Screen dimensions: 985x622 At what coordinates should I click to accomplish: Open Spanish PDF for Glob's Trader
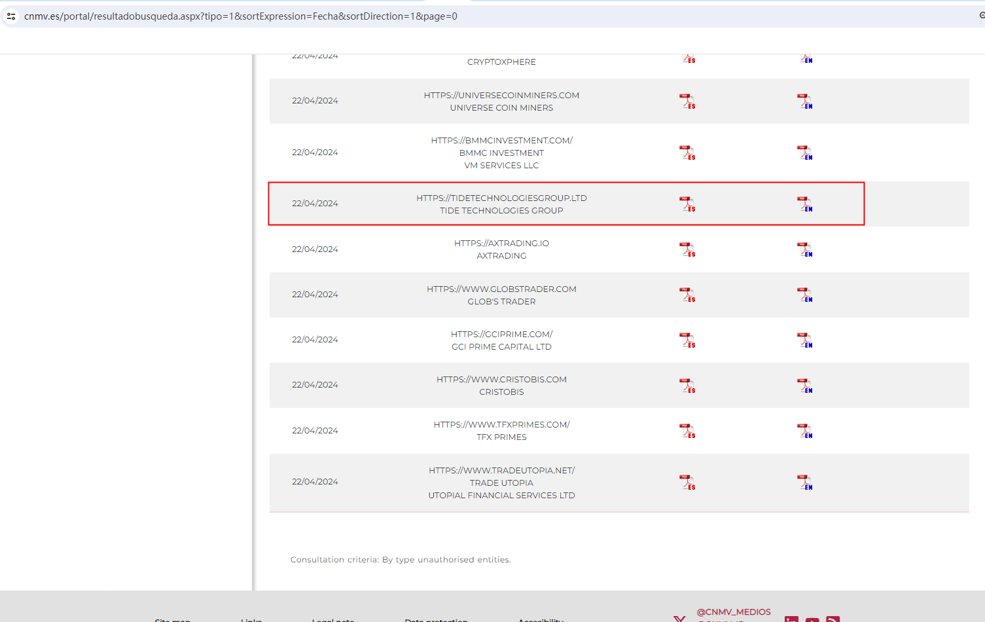[687, 295]
